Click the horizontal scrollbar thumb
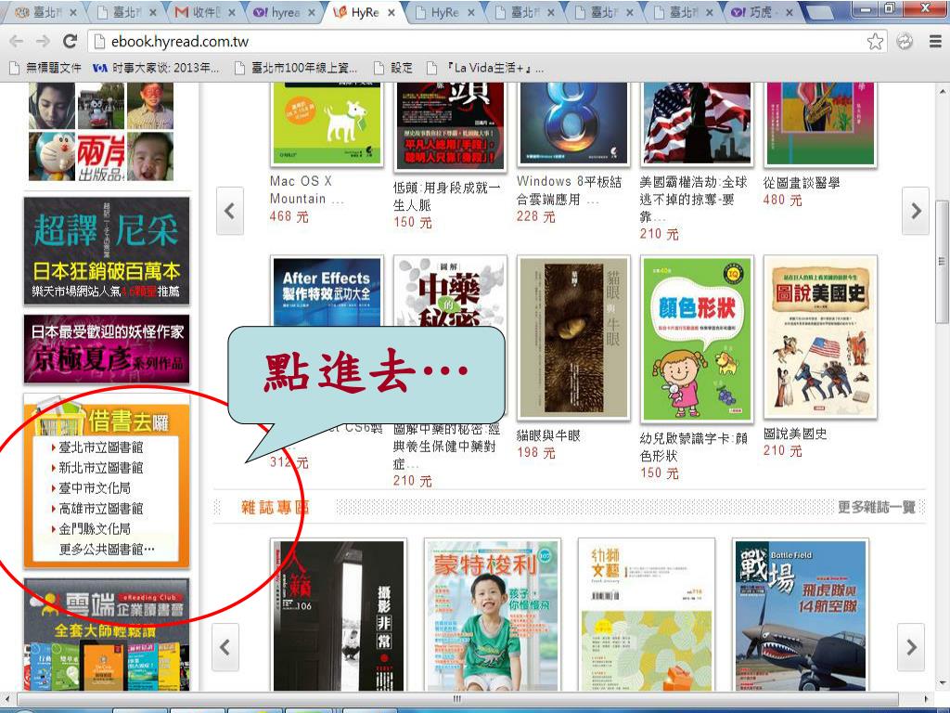Viewport: 950px width, 713px height. pyautogui.click(x=456, y=698)
